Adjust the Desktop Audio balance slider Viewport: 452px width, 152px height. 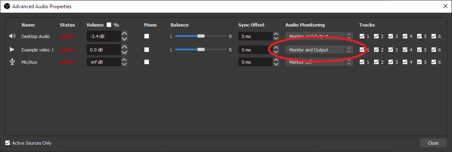tap(201, 36)
